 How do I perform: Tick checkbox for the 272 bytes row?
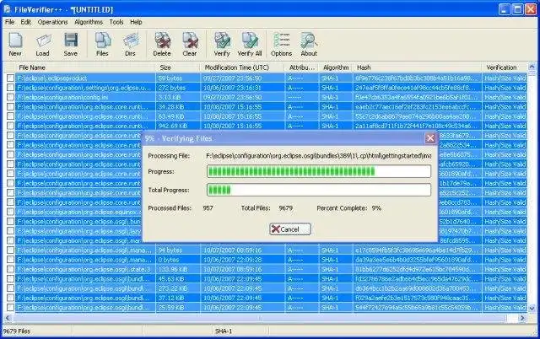click(x=11, y=88)
